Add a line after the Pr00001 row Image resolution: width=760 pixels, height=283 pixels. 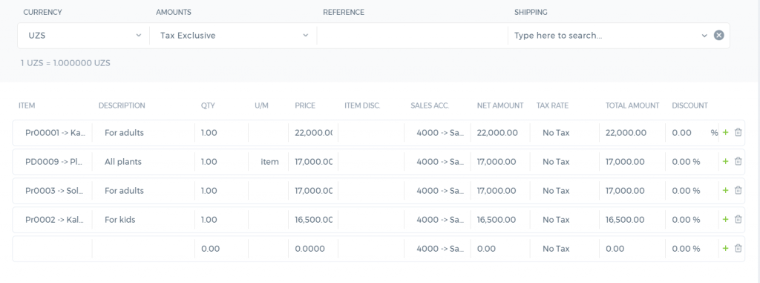click(x=725, y=132)
